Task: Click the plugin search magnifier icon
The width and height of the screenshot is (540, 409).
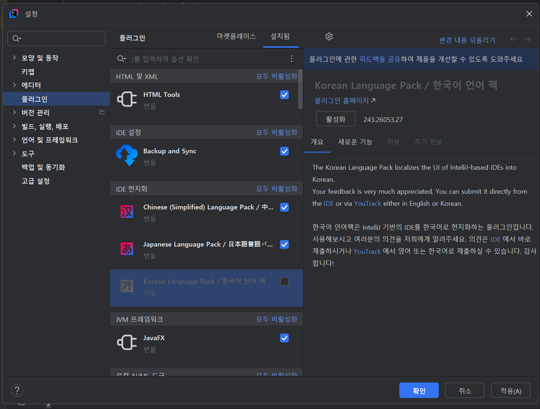Action: coord(121,59)
